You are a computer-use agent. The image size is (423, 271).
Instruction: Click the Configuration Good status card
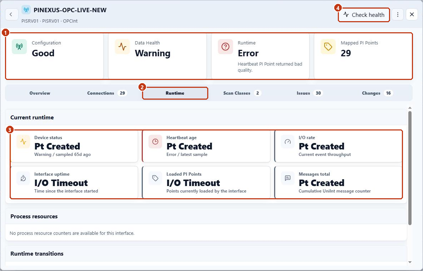pos(54,56)
